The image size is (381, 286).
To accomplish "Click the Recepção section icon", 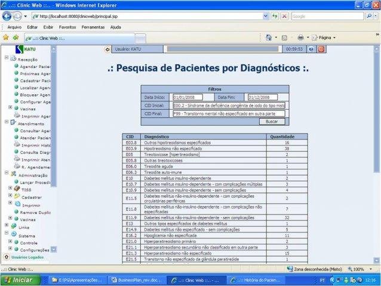I will [x=13, y=58].
